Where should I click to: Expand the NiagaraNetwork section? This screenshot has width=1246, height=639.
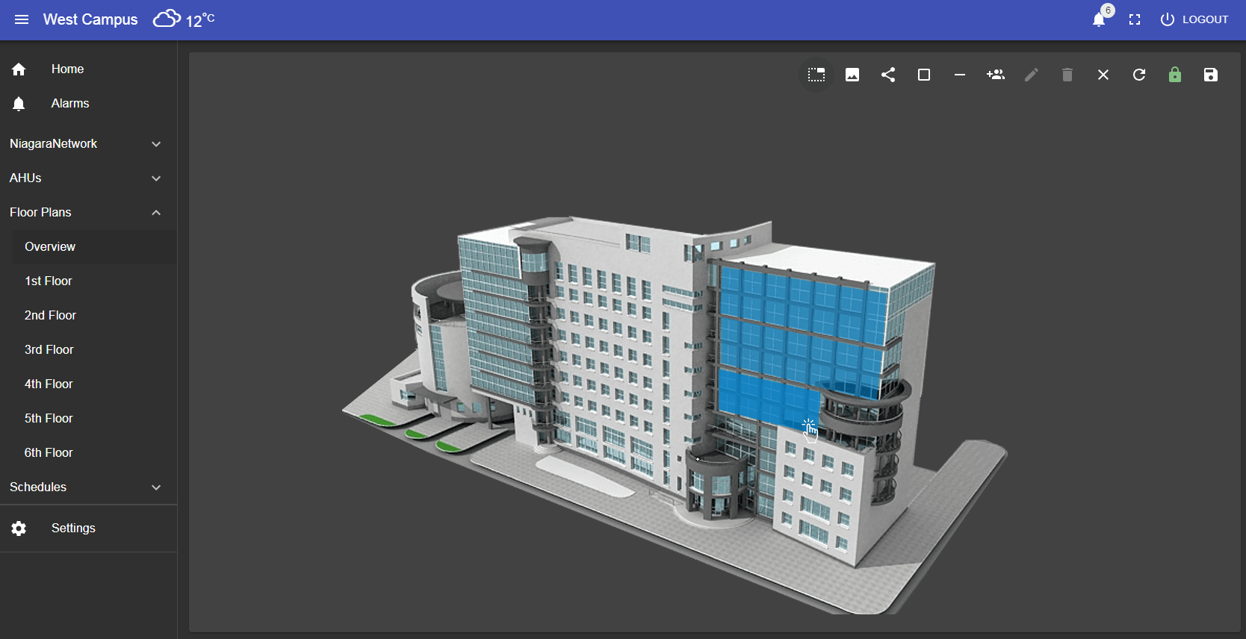pyautogui.click(x=88, y=144)
